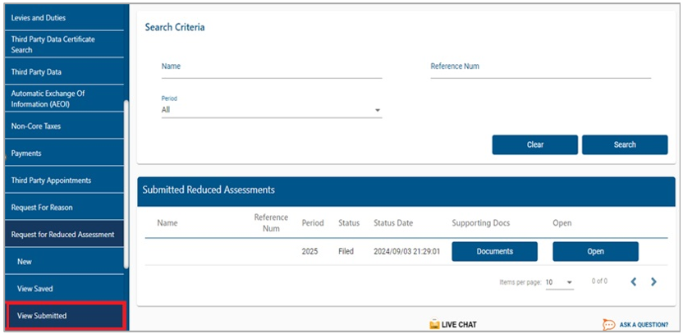This screenshot has height=334, width=683.
Task: Select View Saved in sidebar
Action: tap(65, 288)
